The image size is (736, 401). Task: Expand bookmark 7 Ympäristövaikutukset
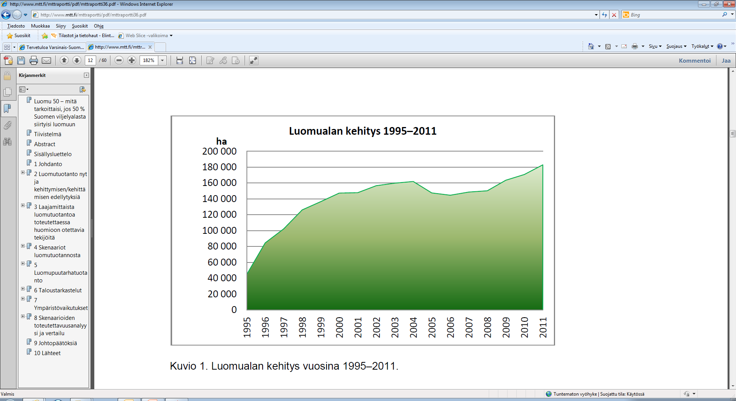pos(23,299)
